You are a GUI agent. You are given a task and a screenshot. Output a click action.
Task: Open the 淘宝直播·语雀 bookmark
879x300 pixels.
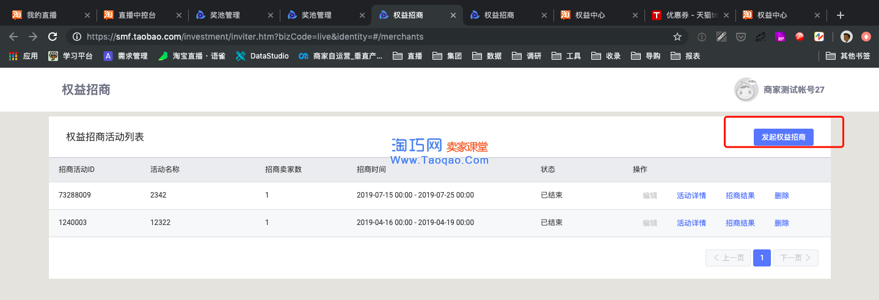click(x=192, y=56)
